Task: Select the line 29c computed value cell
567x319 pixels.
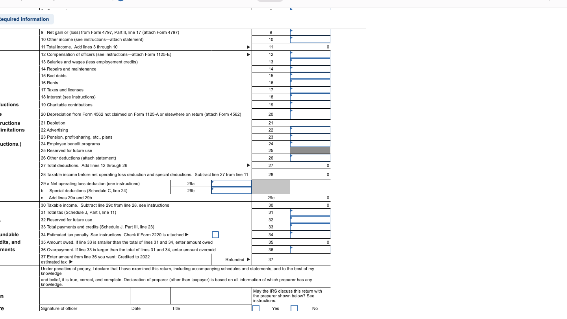Action: 310,198
